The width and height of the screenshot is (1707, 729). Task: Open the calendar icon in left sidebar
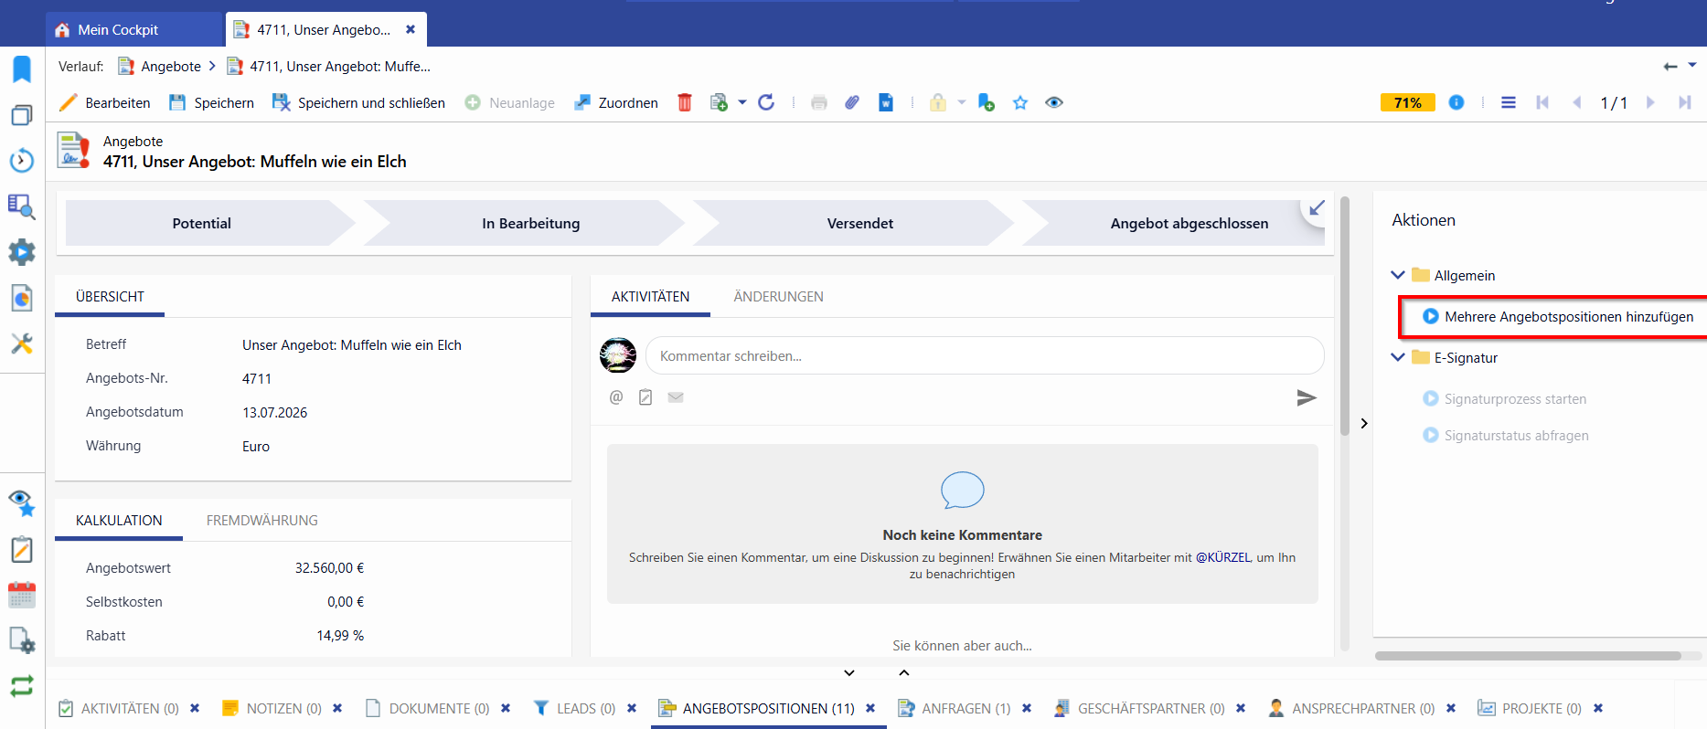[22, 595]
